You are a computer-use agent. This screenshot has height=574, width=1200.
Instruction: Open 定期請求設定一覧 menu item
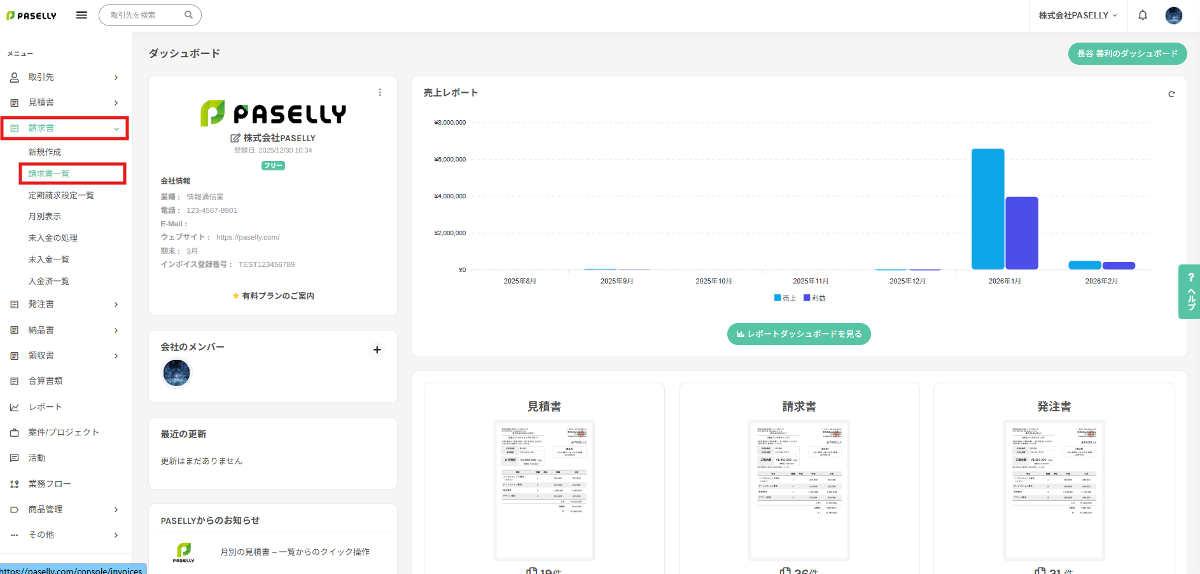(61, 195)
